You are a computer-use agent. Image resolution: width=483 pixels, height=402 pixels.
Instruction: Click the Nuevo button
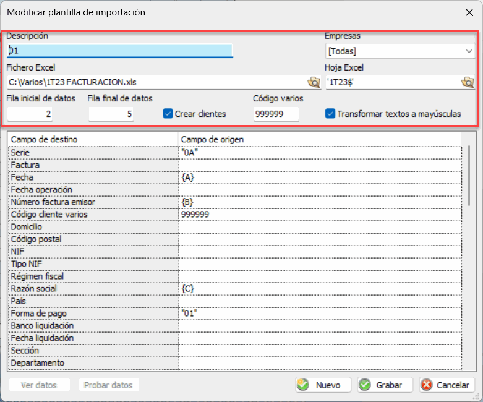[323, 385]
